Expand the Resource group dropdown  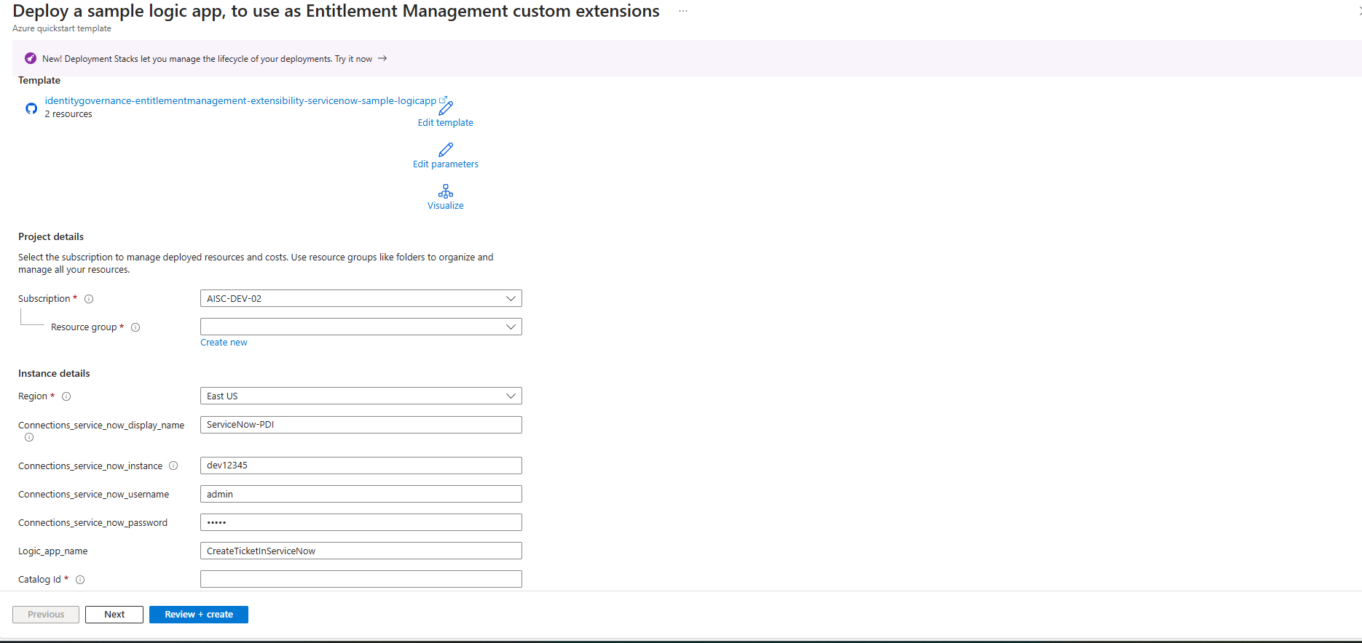pos(361,327)
